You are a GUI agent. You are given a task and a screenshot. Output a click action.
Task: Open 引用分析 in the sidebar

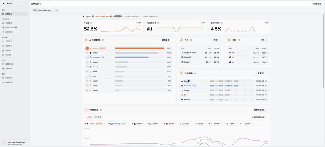coord(15,41)
